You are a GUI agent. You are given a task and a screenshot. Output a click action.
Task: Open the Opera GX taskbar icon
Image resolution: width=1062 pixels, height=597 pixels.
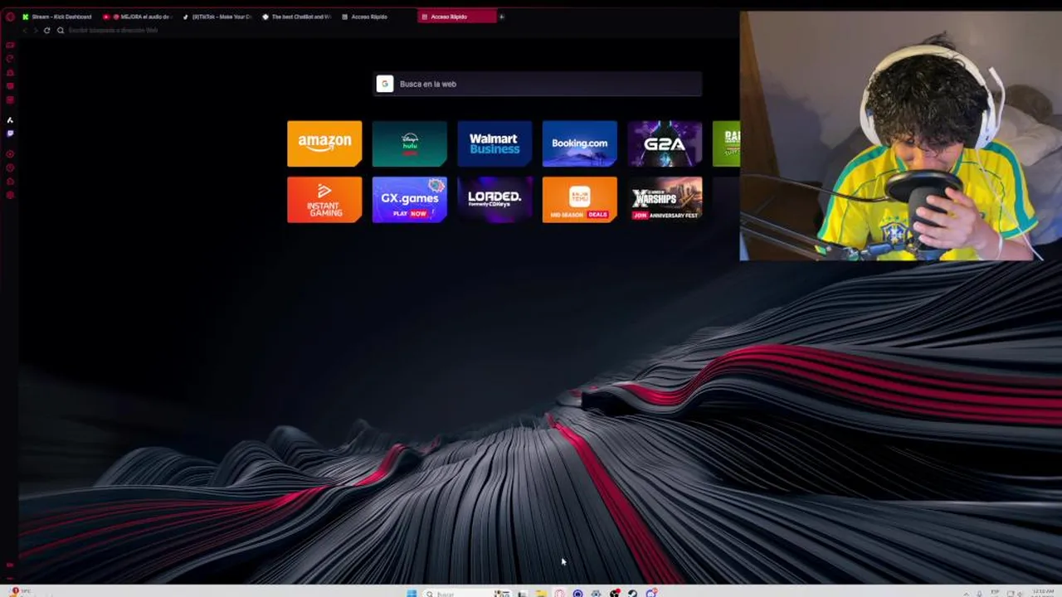(559, 593)
